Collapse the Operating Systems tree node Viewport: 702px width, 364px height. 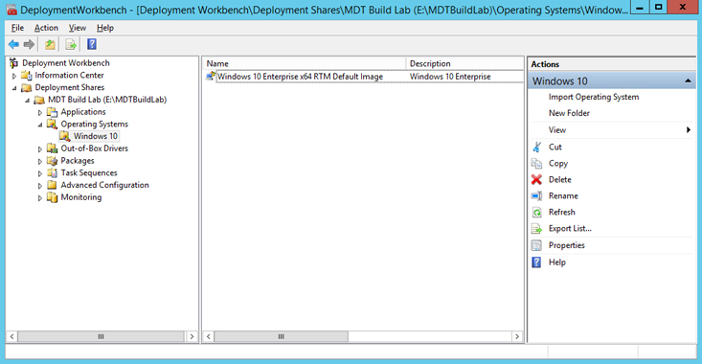40,125
